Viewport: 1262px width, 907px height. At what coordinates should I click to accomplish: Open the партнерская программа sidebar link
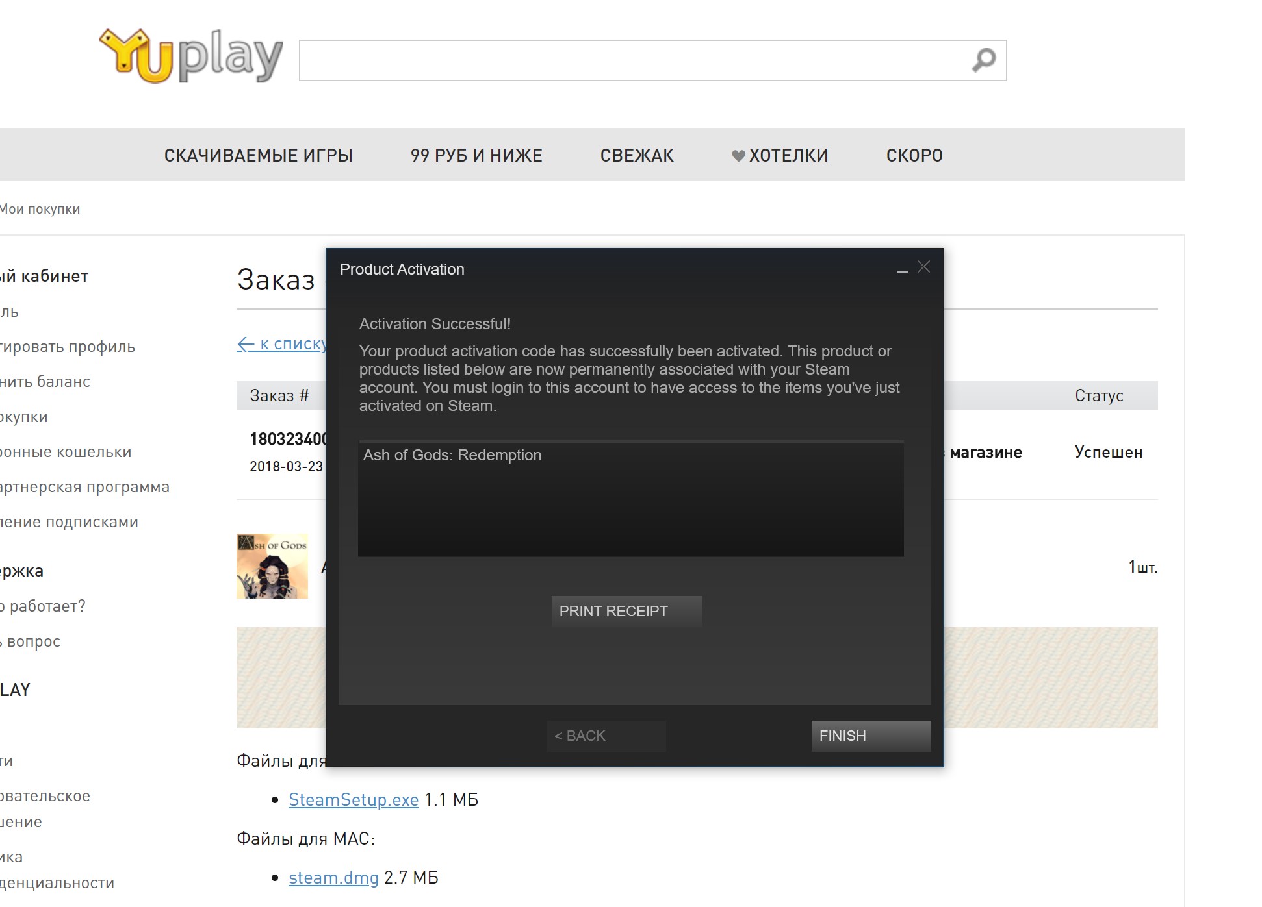(x=84, y=487)
